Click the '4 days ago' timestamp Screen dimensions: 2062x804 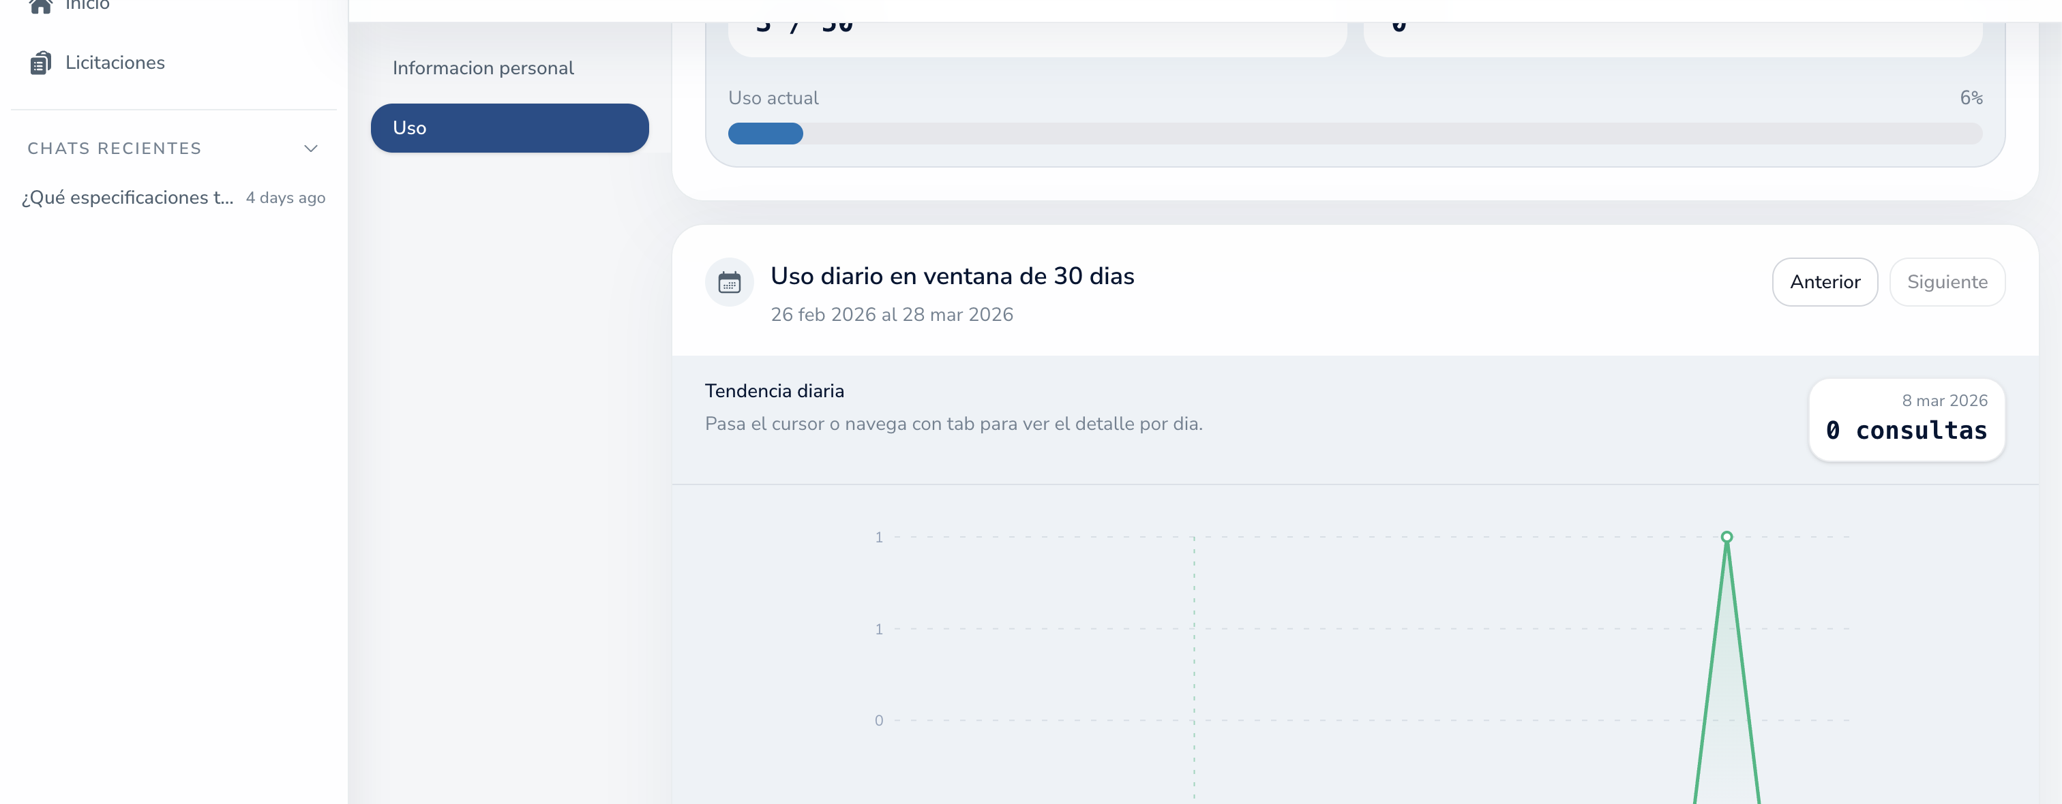[x=286, y=198]
